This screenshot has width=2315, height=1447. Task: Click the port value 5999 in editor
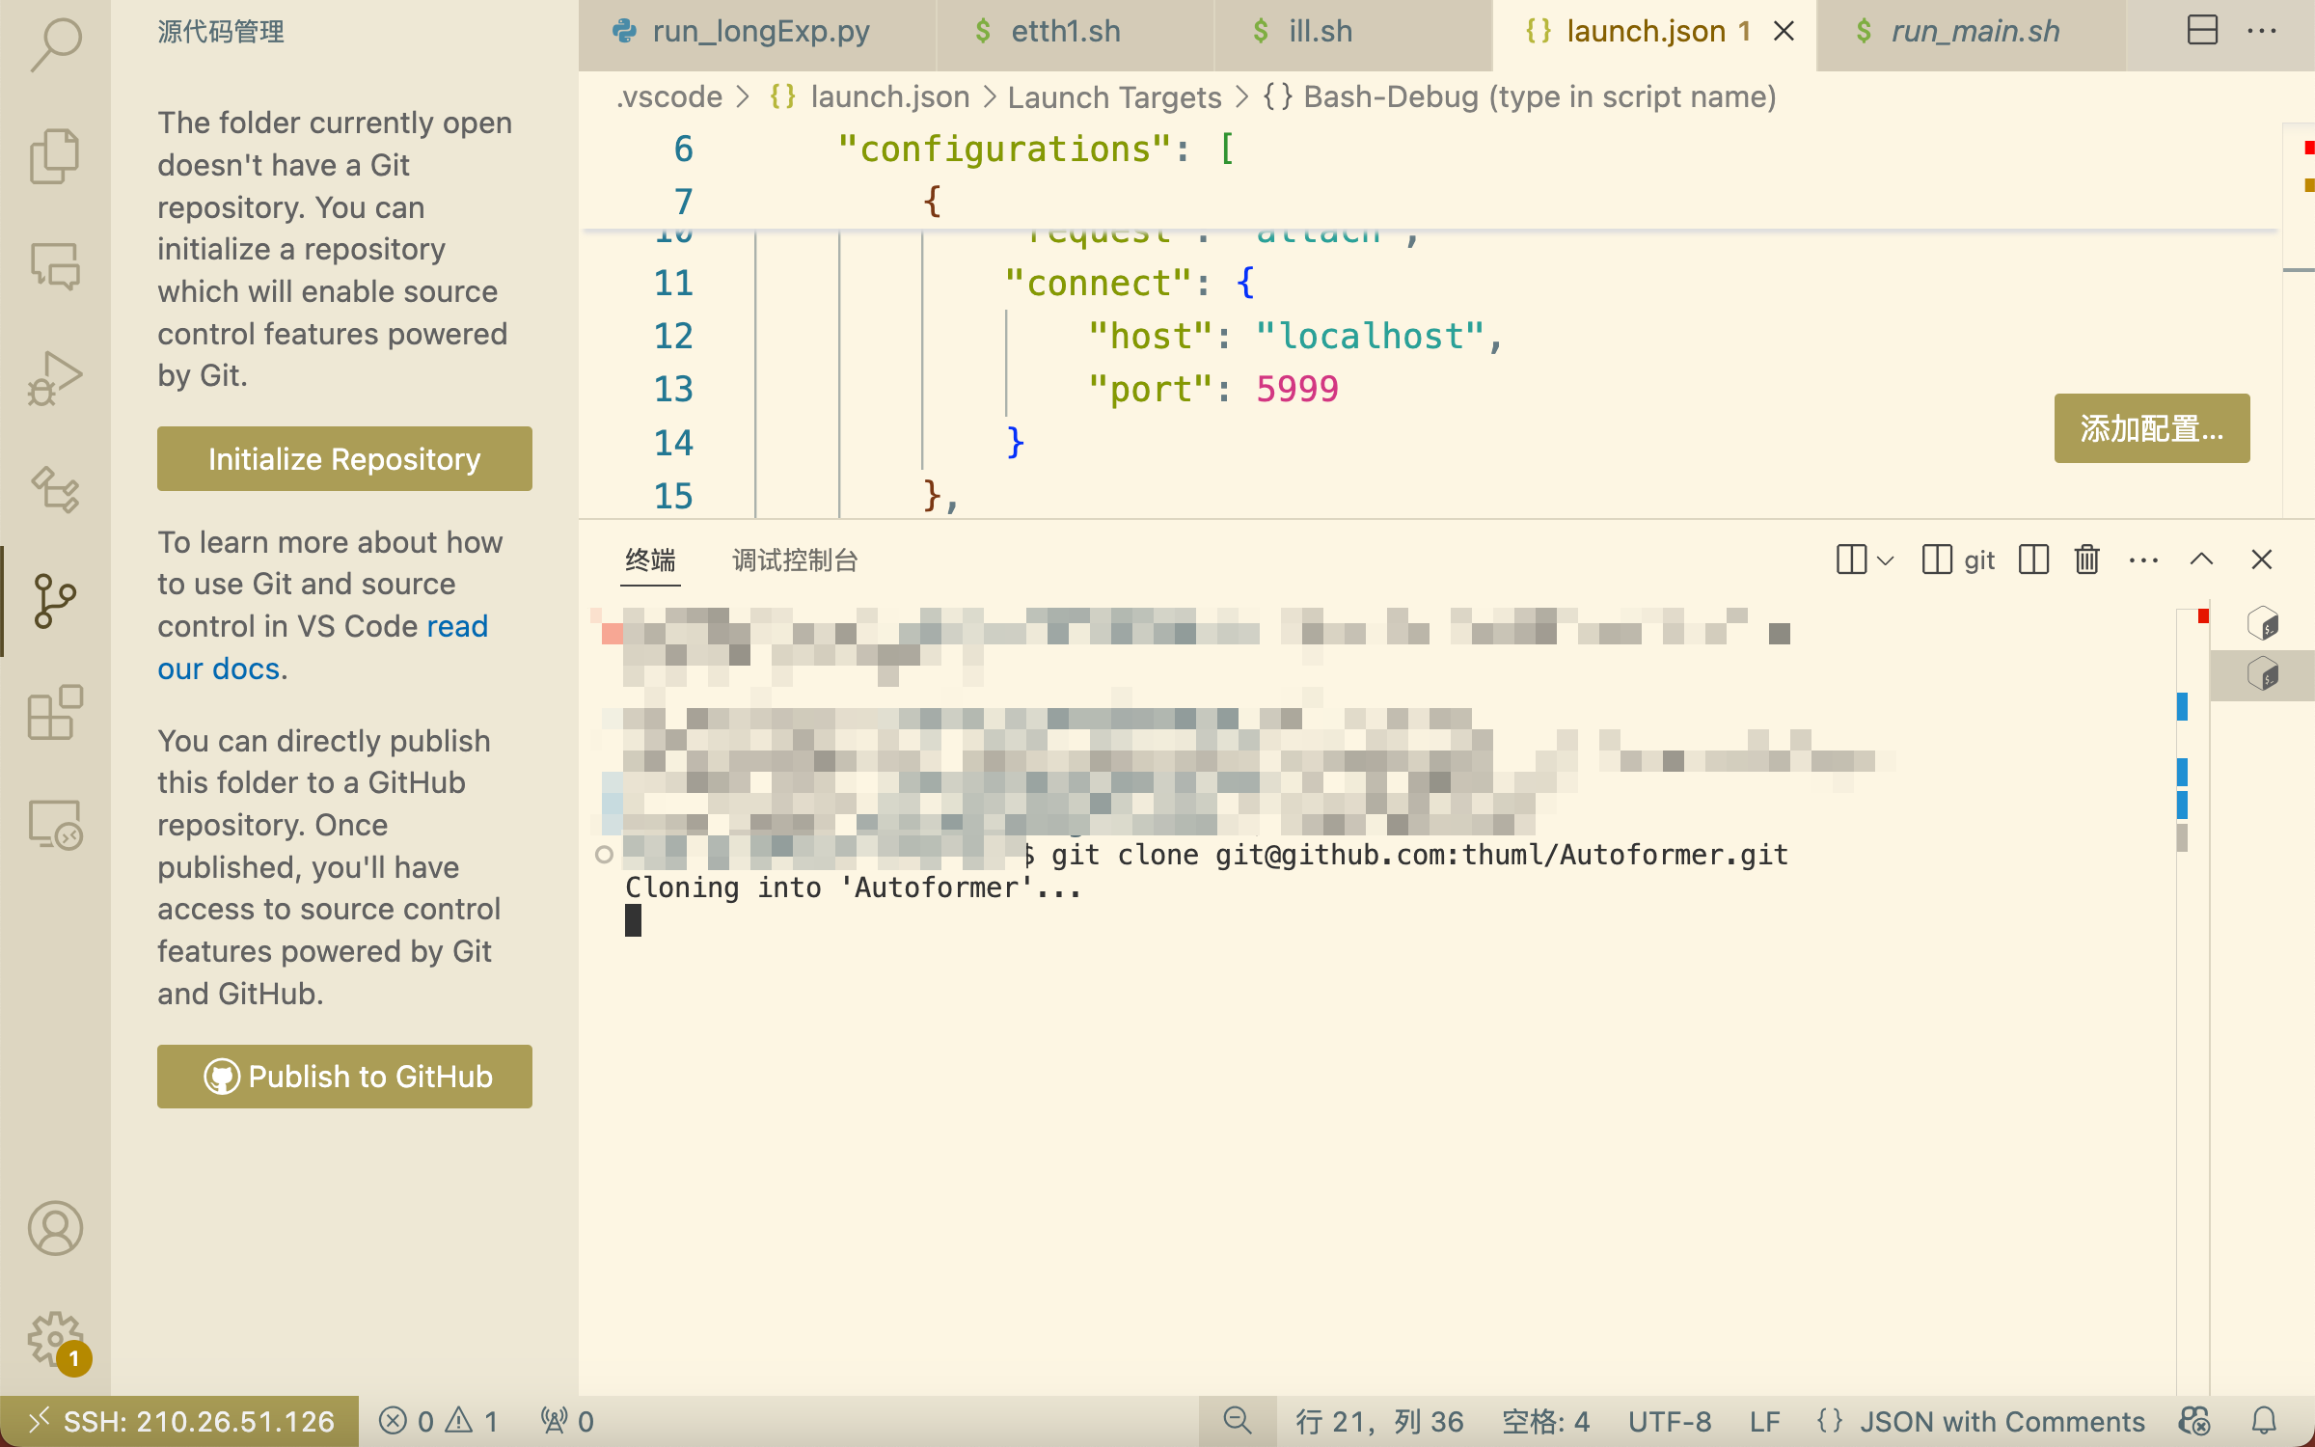(1296, 389)
